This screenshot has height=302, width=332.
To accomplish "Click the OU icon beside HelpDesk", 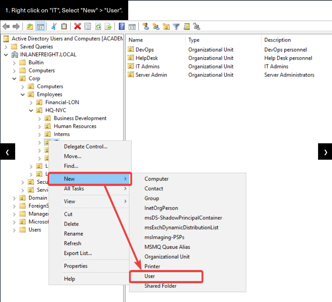I will [131, 58].
